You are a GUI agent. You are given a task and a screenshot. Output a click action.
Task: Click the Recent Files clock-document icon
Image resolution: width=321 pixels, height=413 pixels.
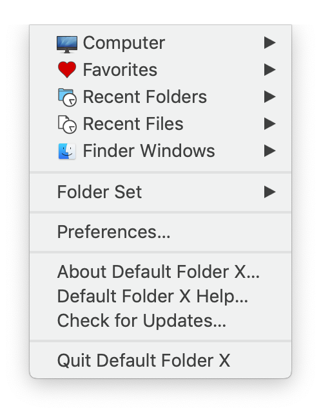click(x=67, y=124)
